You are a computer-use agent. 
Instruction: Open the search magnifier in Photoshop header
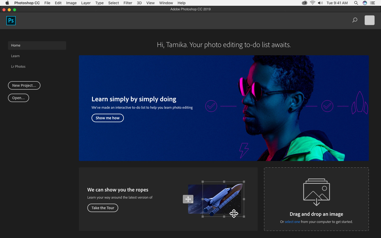355,20
